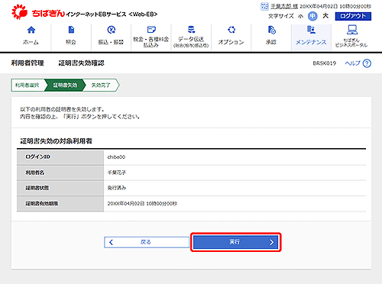Screen dimensions: 382x284
Task: Open the 照会 inquiry document icon
Action: tap(71, 30)
